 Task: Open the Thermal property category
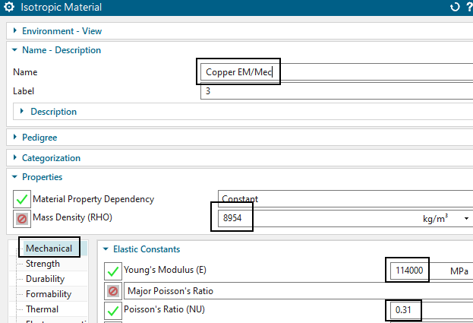42,309
